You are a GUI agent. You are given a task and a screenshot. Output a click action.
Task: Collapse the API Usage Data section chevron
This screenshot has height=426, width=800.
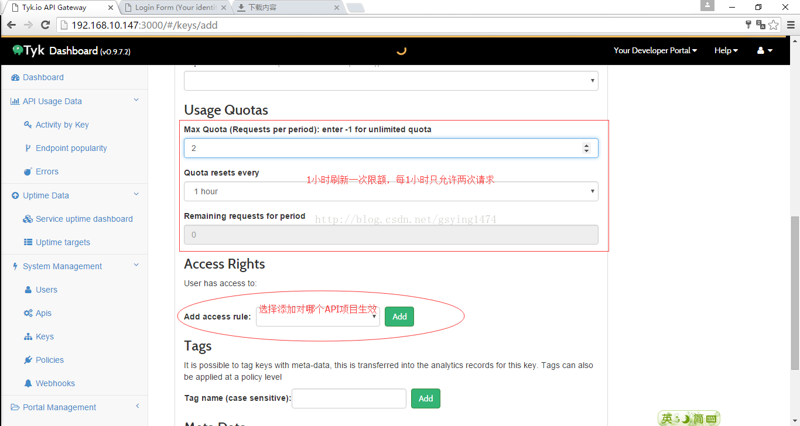136,101
